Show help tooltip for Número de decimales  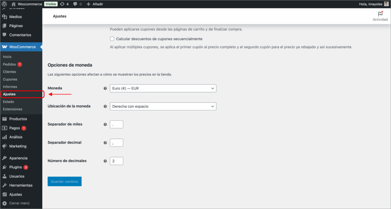(105, 161)
